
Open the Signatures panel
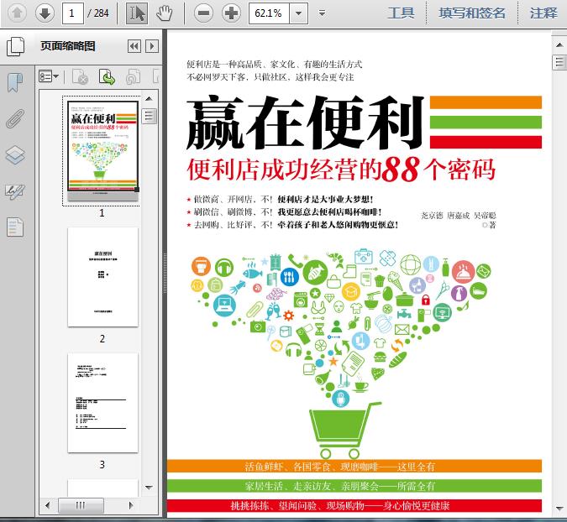(x=15, y=191)
